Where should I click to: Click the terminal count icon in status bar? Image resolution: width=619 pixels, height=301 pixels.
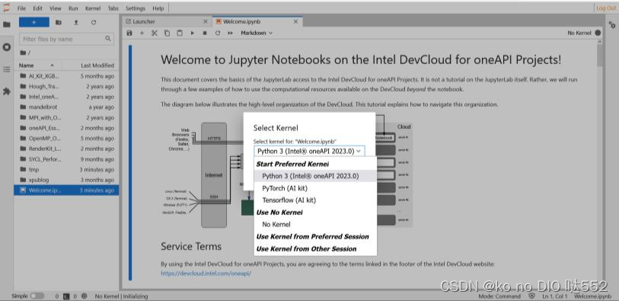67,296
